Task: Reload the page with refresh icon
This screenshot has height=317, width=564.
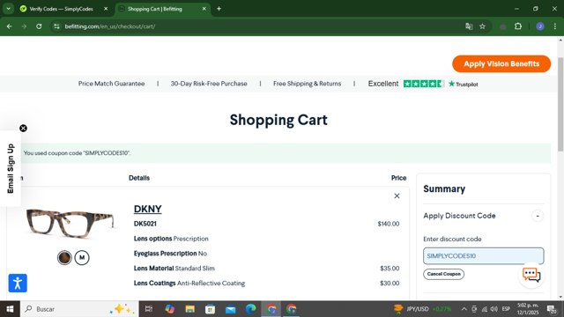Action: 39,26
